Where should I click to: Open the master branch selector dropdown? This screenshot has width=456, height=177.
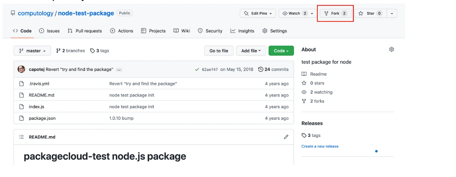tap(32, 51)
